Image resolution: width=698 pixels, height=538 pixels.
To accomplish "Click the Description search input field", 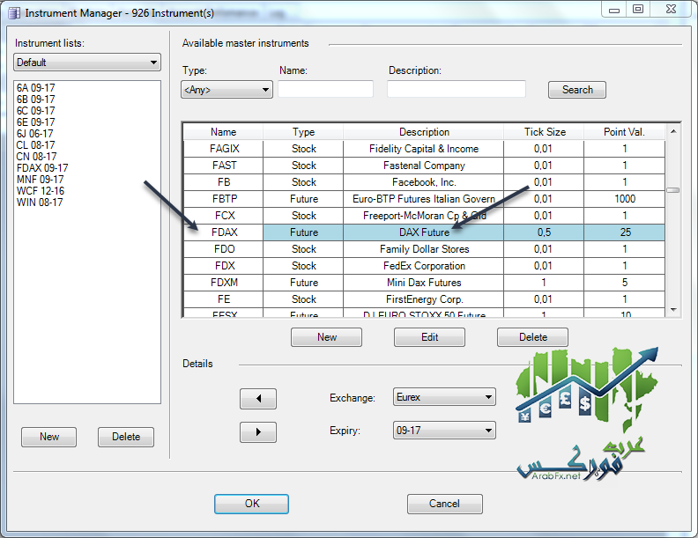I will [x=457, y=89].
